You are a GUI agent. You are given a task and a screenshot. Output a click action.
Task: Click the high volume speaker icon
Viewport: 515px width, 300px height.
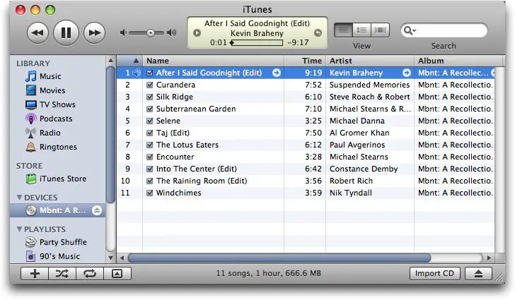coord(171,32)
